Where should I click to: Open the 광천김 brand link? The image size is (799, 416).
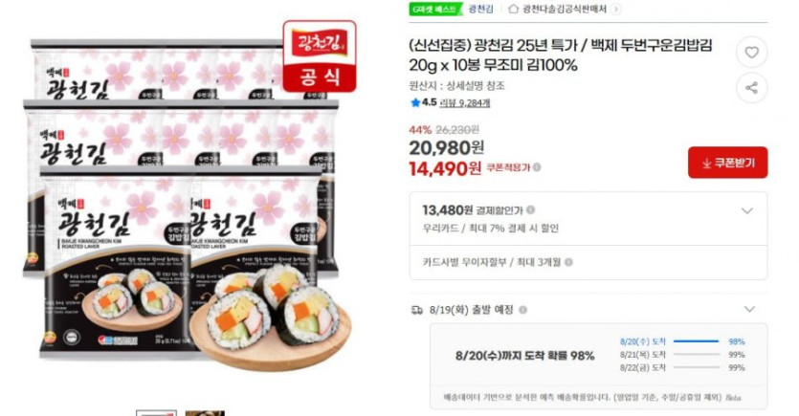click(x=481, y=9)
